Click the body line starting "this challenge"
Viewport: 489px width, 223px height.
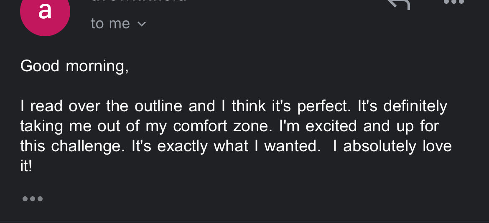(236, 146)
